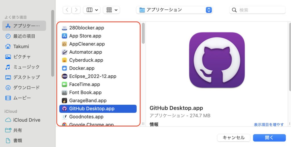The width and height of the screenshot is (291, 147).
Task: Click the Desktop sidebar icon
Action: pyautogui.click(x=8, y=77)
